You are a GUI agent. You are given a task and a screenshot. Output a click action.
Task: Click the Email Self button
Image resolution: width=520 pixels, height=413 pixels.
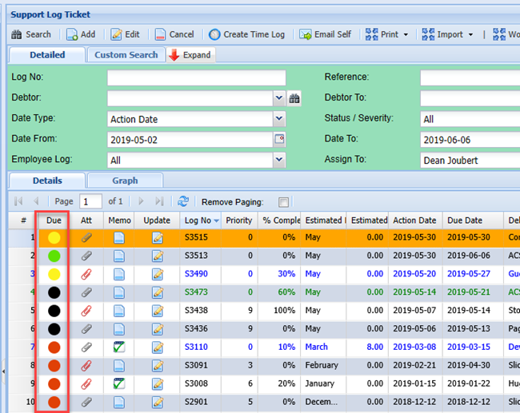click(x=325, y=35)
